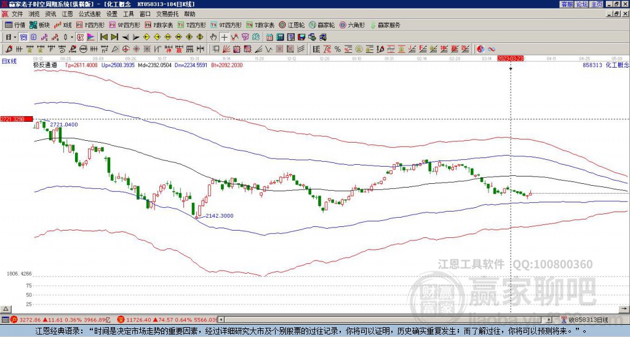This screenshot has width=630, height=337.
Task: Open the 资讯 menu
Action: pos(50,14)
